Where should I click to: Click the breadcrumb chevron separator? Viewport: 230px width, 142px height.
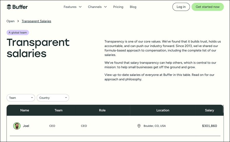[18, 21]
